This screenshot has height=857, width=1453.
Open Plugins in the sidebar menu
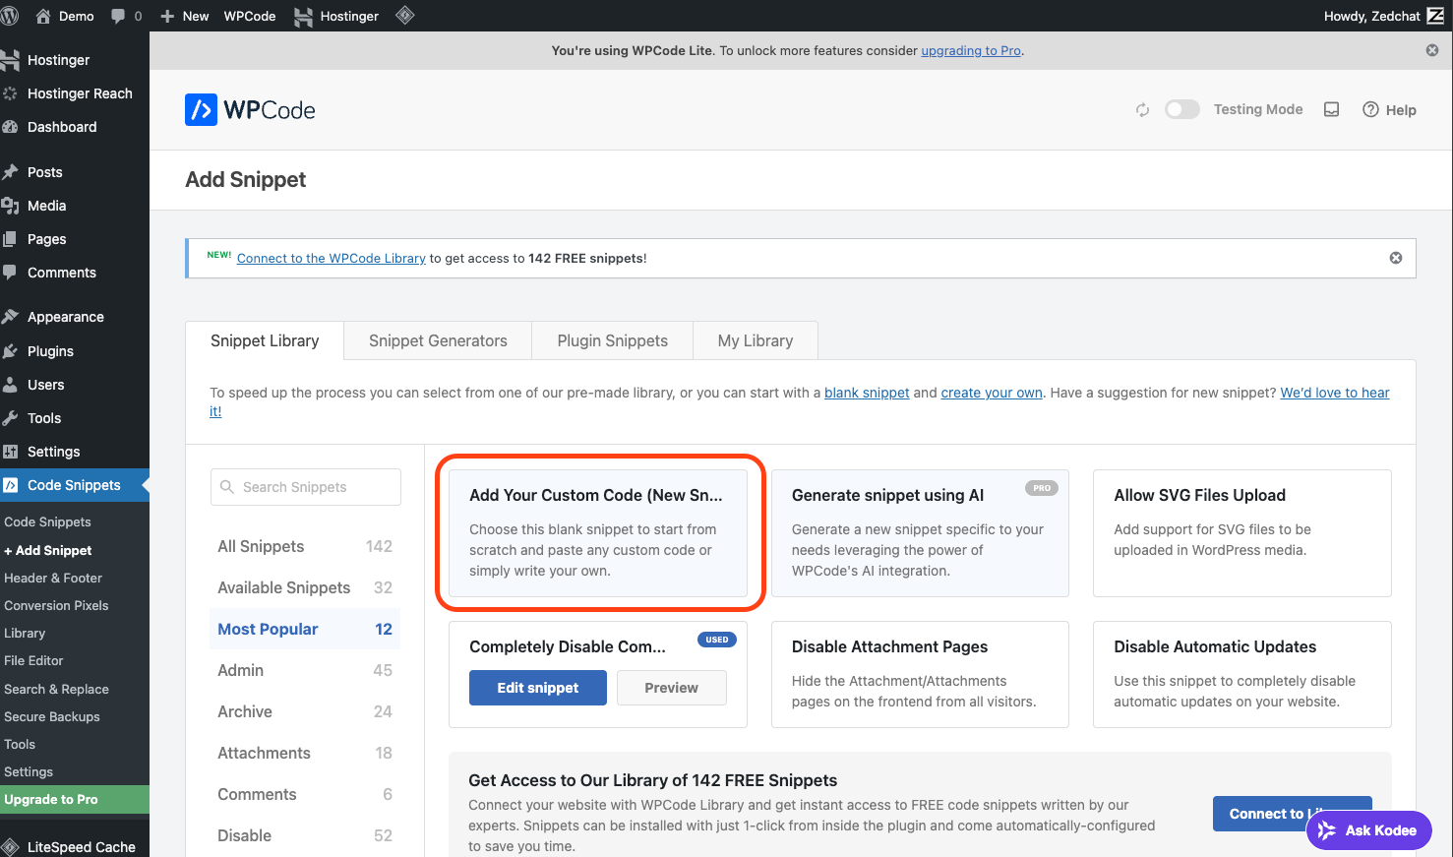coord(50,351)
